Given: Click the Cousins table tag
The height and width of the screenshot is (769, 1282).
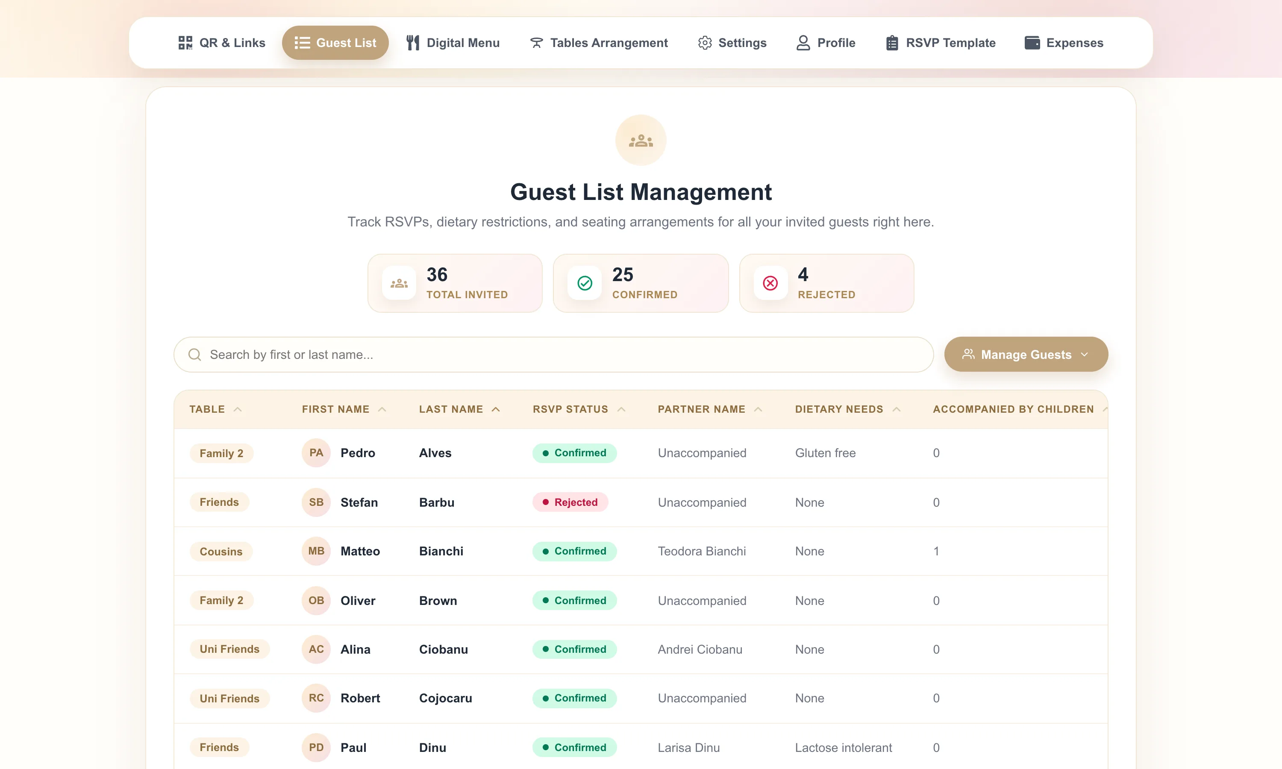Looking at the screenshot, I should point(221,551).
